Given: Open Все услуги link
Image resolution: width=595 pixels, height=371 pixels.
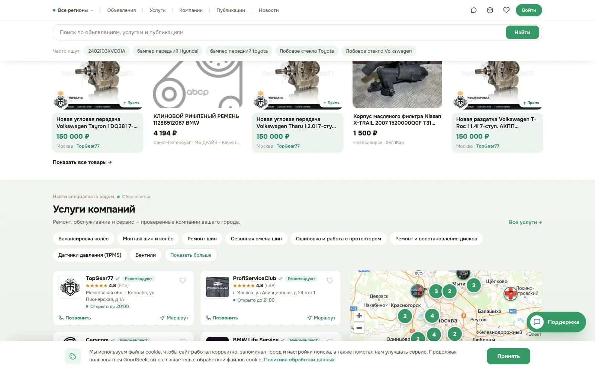Looking at the screenshot, I should [525, 222].
